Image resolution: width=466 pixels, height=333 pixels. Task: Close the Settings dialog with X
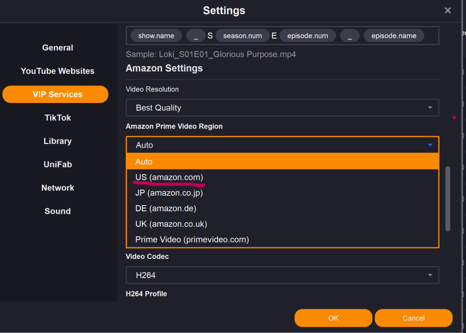[x=447, y=11]
